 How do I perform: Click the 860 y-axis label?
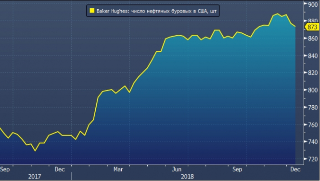313,38
